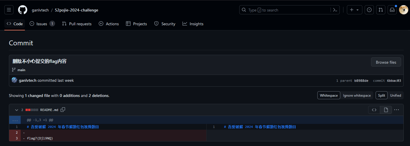Open the command palette icon
Image resolution: width=410 pixels, height=146 pixels.
pos(335,10)
